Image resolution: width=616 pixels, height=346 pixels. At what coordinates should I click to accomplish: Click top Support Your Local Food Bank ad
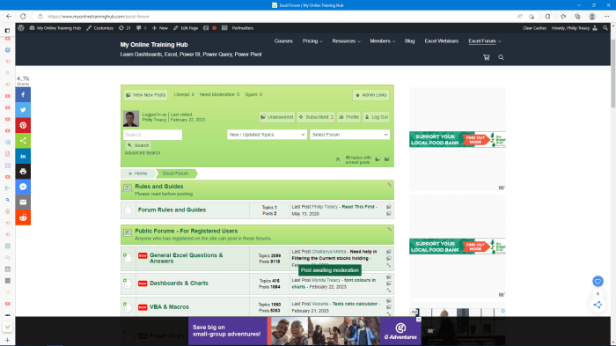(458, 140)
